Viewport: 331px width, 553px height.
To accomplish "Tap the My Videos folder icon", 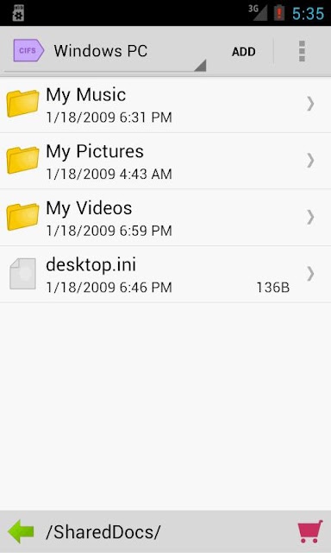I will click(23, 217).
